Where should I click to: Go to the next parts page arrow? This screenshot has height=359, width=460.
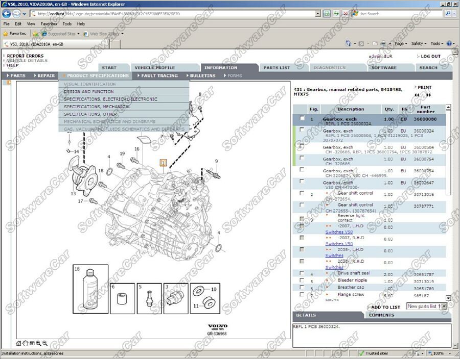coord(429,95)
